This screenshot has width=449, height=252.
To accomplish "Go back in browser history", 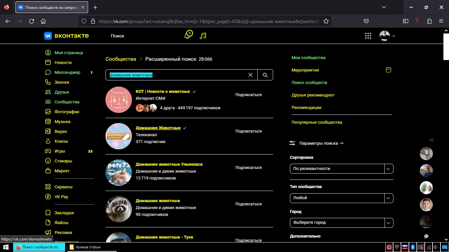I will pos(8,21).
